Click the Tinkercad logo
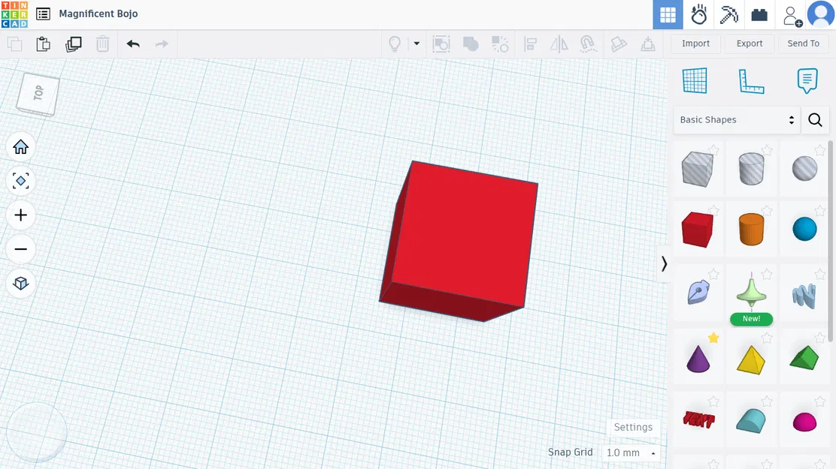The image size is (836, 469). [x=14, y=14]
